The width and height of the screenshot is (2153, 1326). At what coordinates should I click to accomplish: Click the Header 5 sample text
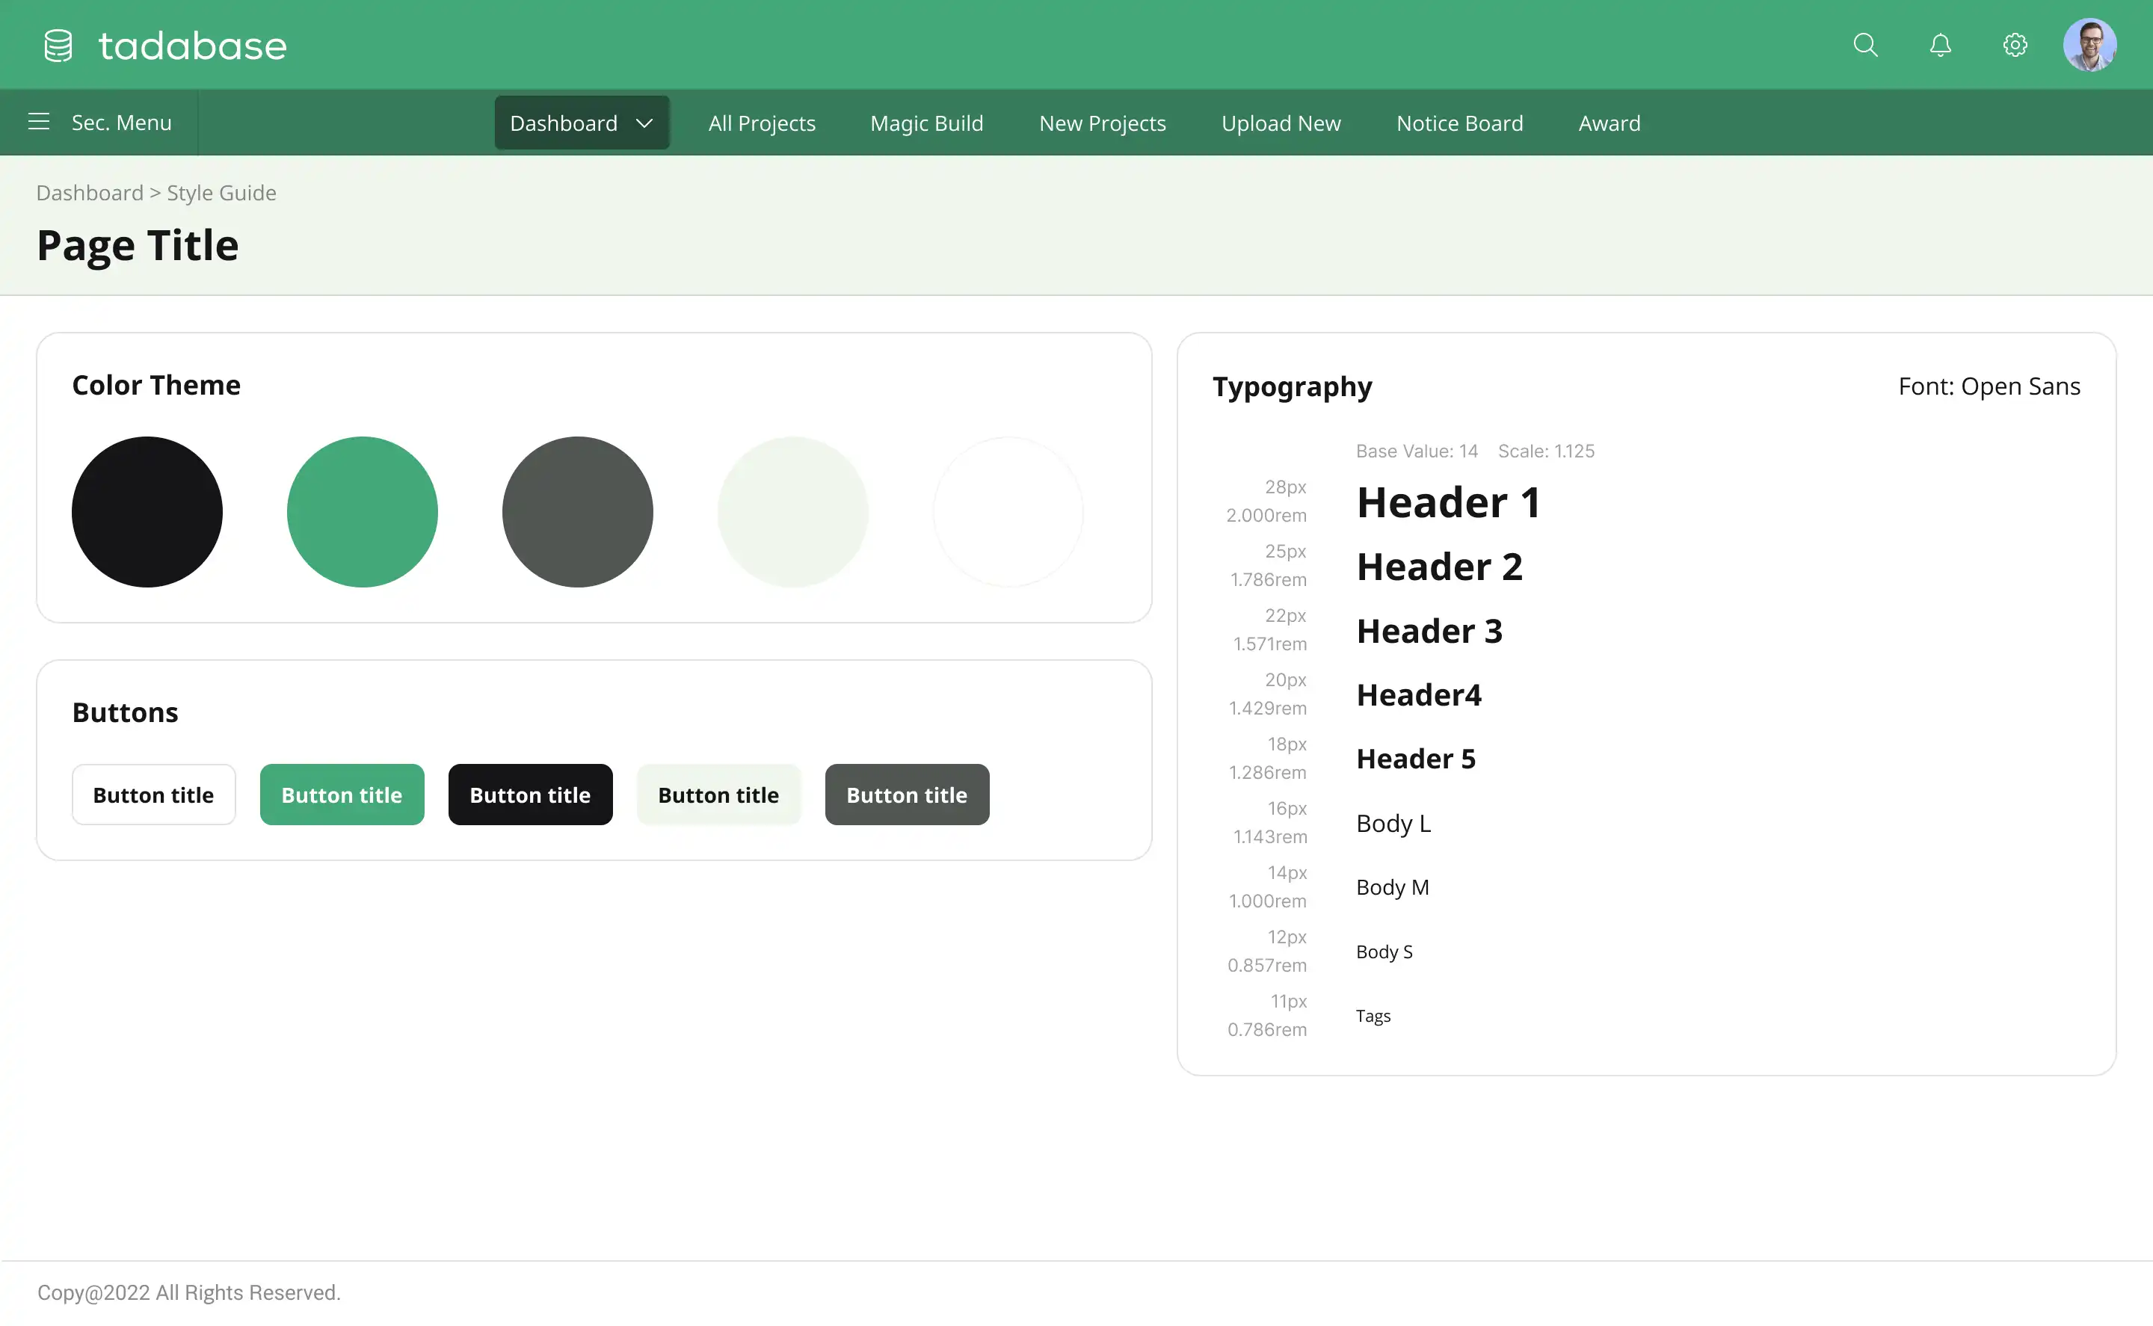coord(1415,759)
